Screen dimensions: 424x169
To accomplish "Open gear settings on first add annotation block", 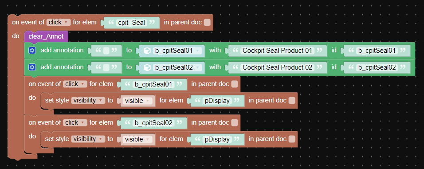I will click(32, 50).
